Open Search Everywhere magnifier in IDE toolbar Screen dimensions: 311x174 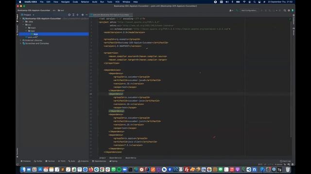pos(285,10)
